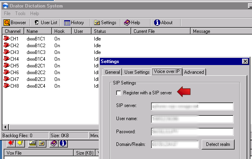Select channel name dxxxB1C1

click(36, 39)
